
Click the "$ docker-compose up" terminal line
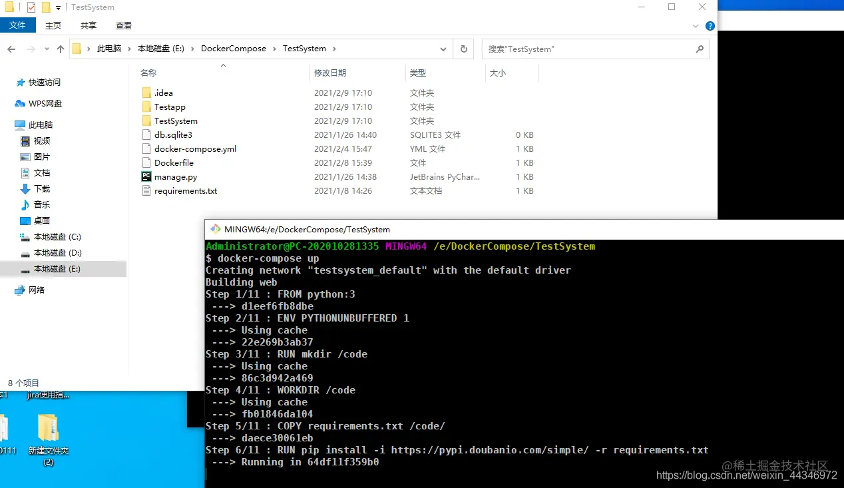(262, 258)
